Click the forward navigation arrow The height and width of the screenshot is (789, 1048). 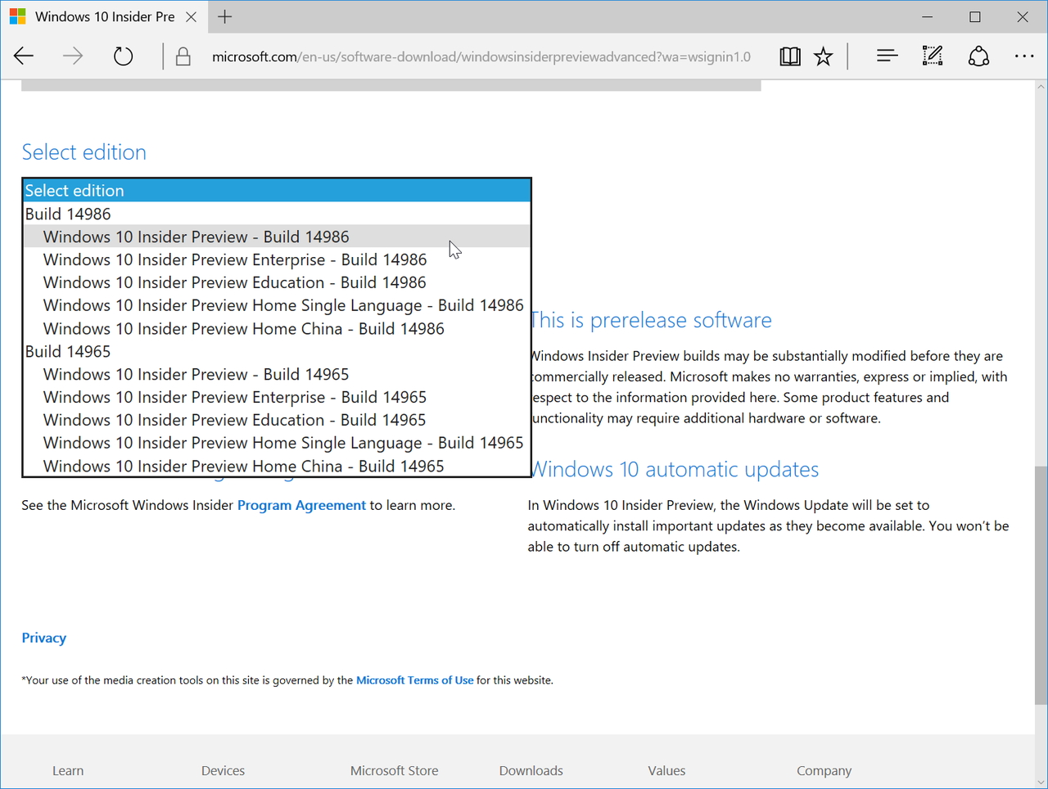coord(72,56)
